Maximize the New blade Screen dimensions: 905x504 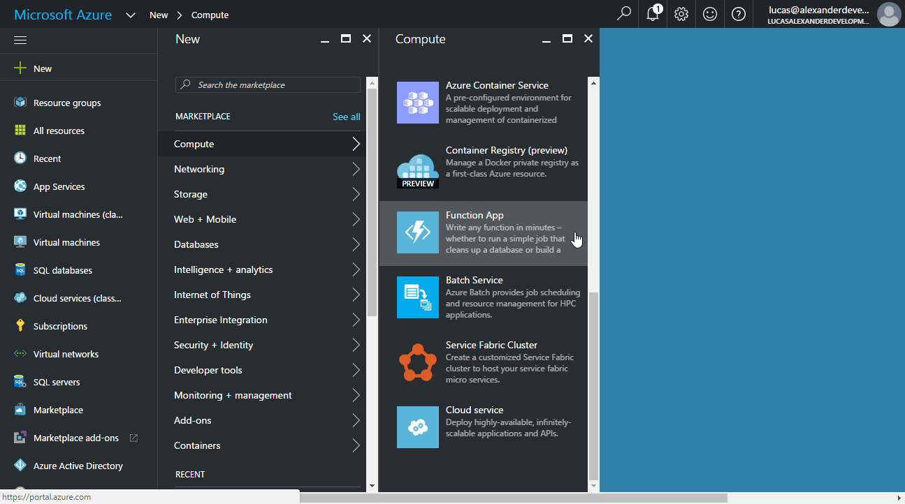click(346, 39)
